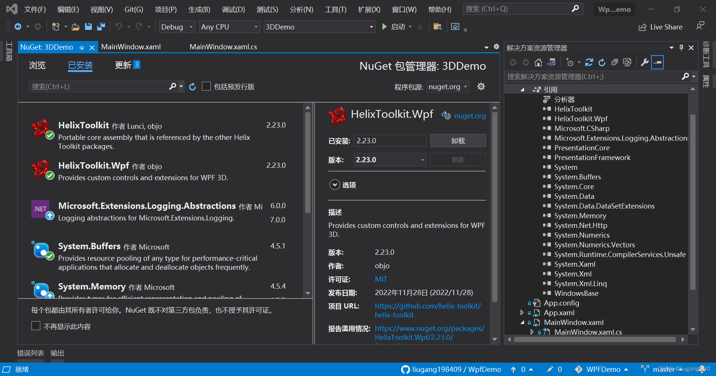716x376 pixels.
Task: Select HelixToolkit.Wpf in references tree
Action: (x=581, y=119)
